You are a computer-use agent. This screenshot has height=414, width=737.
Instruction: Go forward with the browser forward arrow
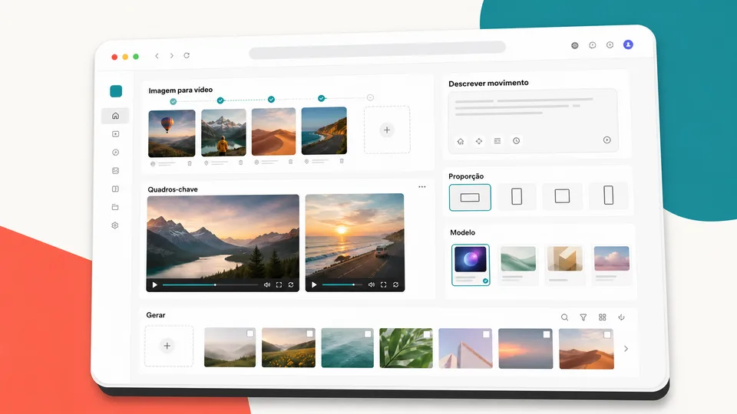coord(172,55)
